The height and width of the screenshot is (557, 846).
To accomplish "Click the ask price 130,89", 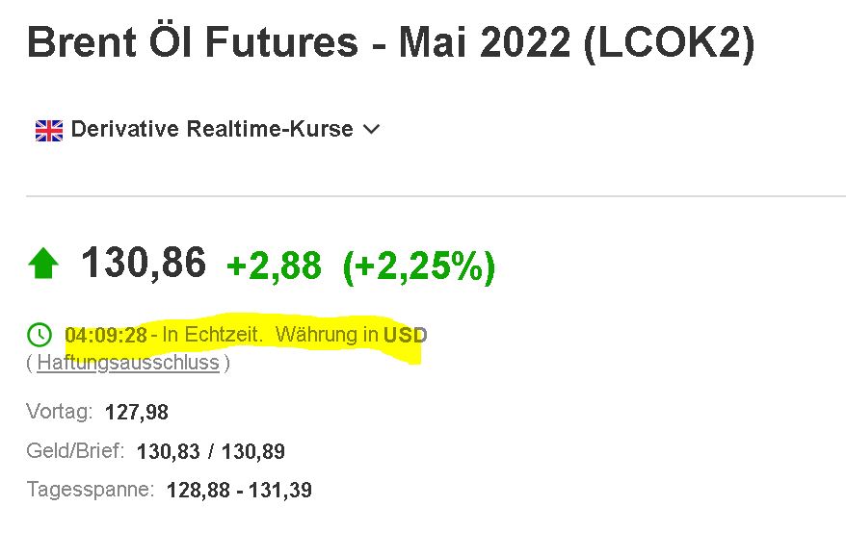I will pos(253,451).
